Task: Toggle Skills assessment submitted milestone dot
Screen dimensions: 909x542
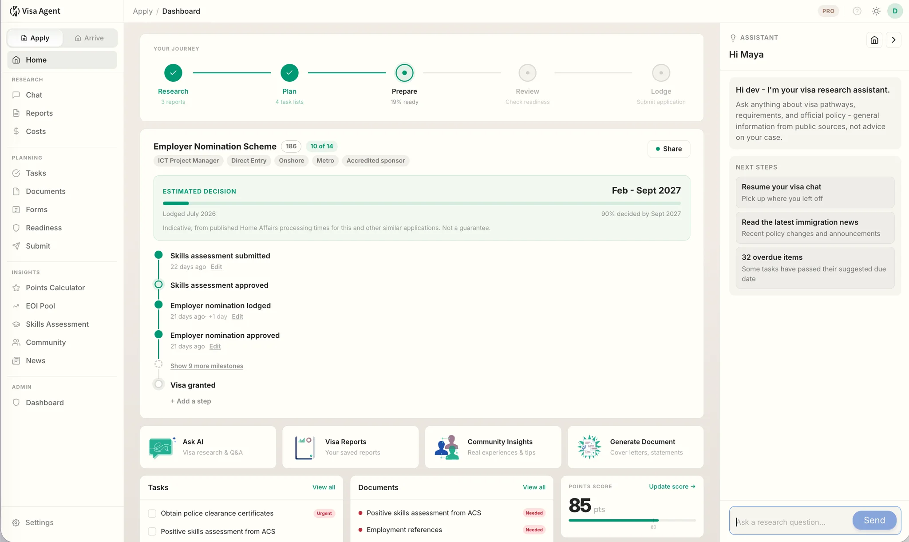Action: tap(158, 255)
